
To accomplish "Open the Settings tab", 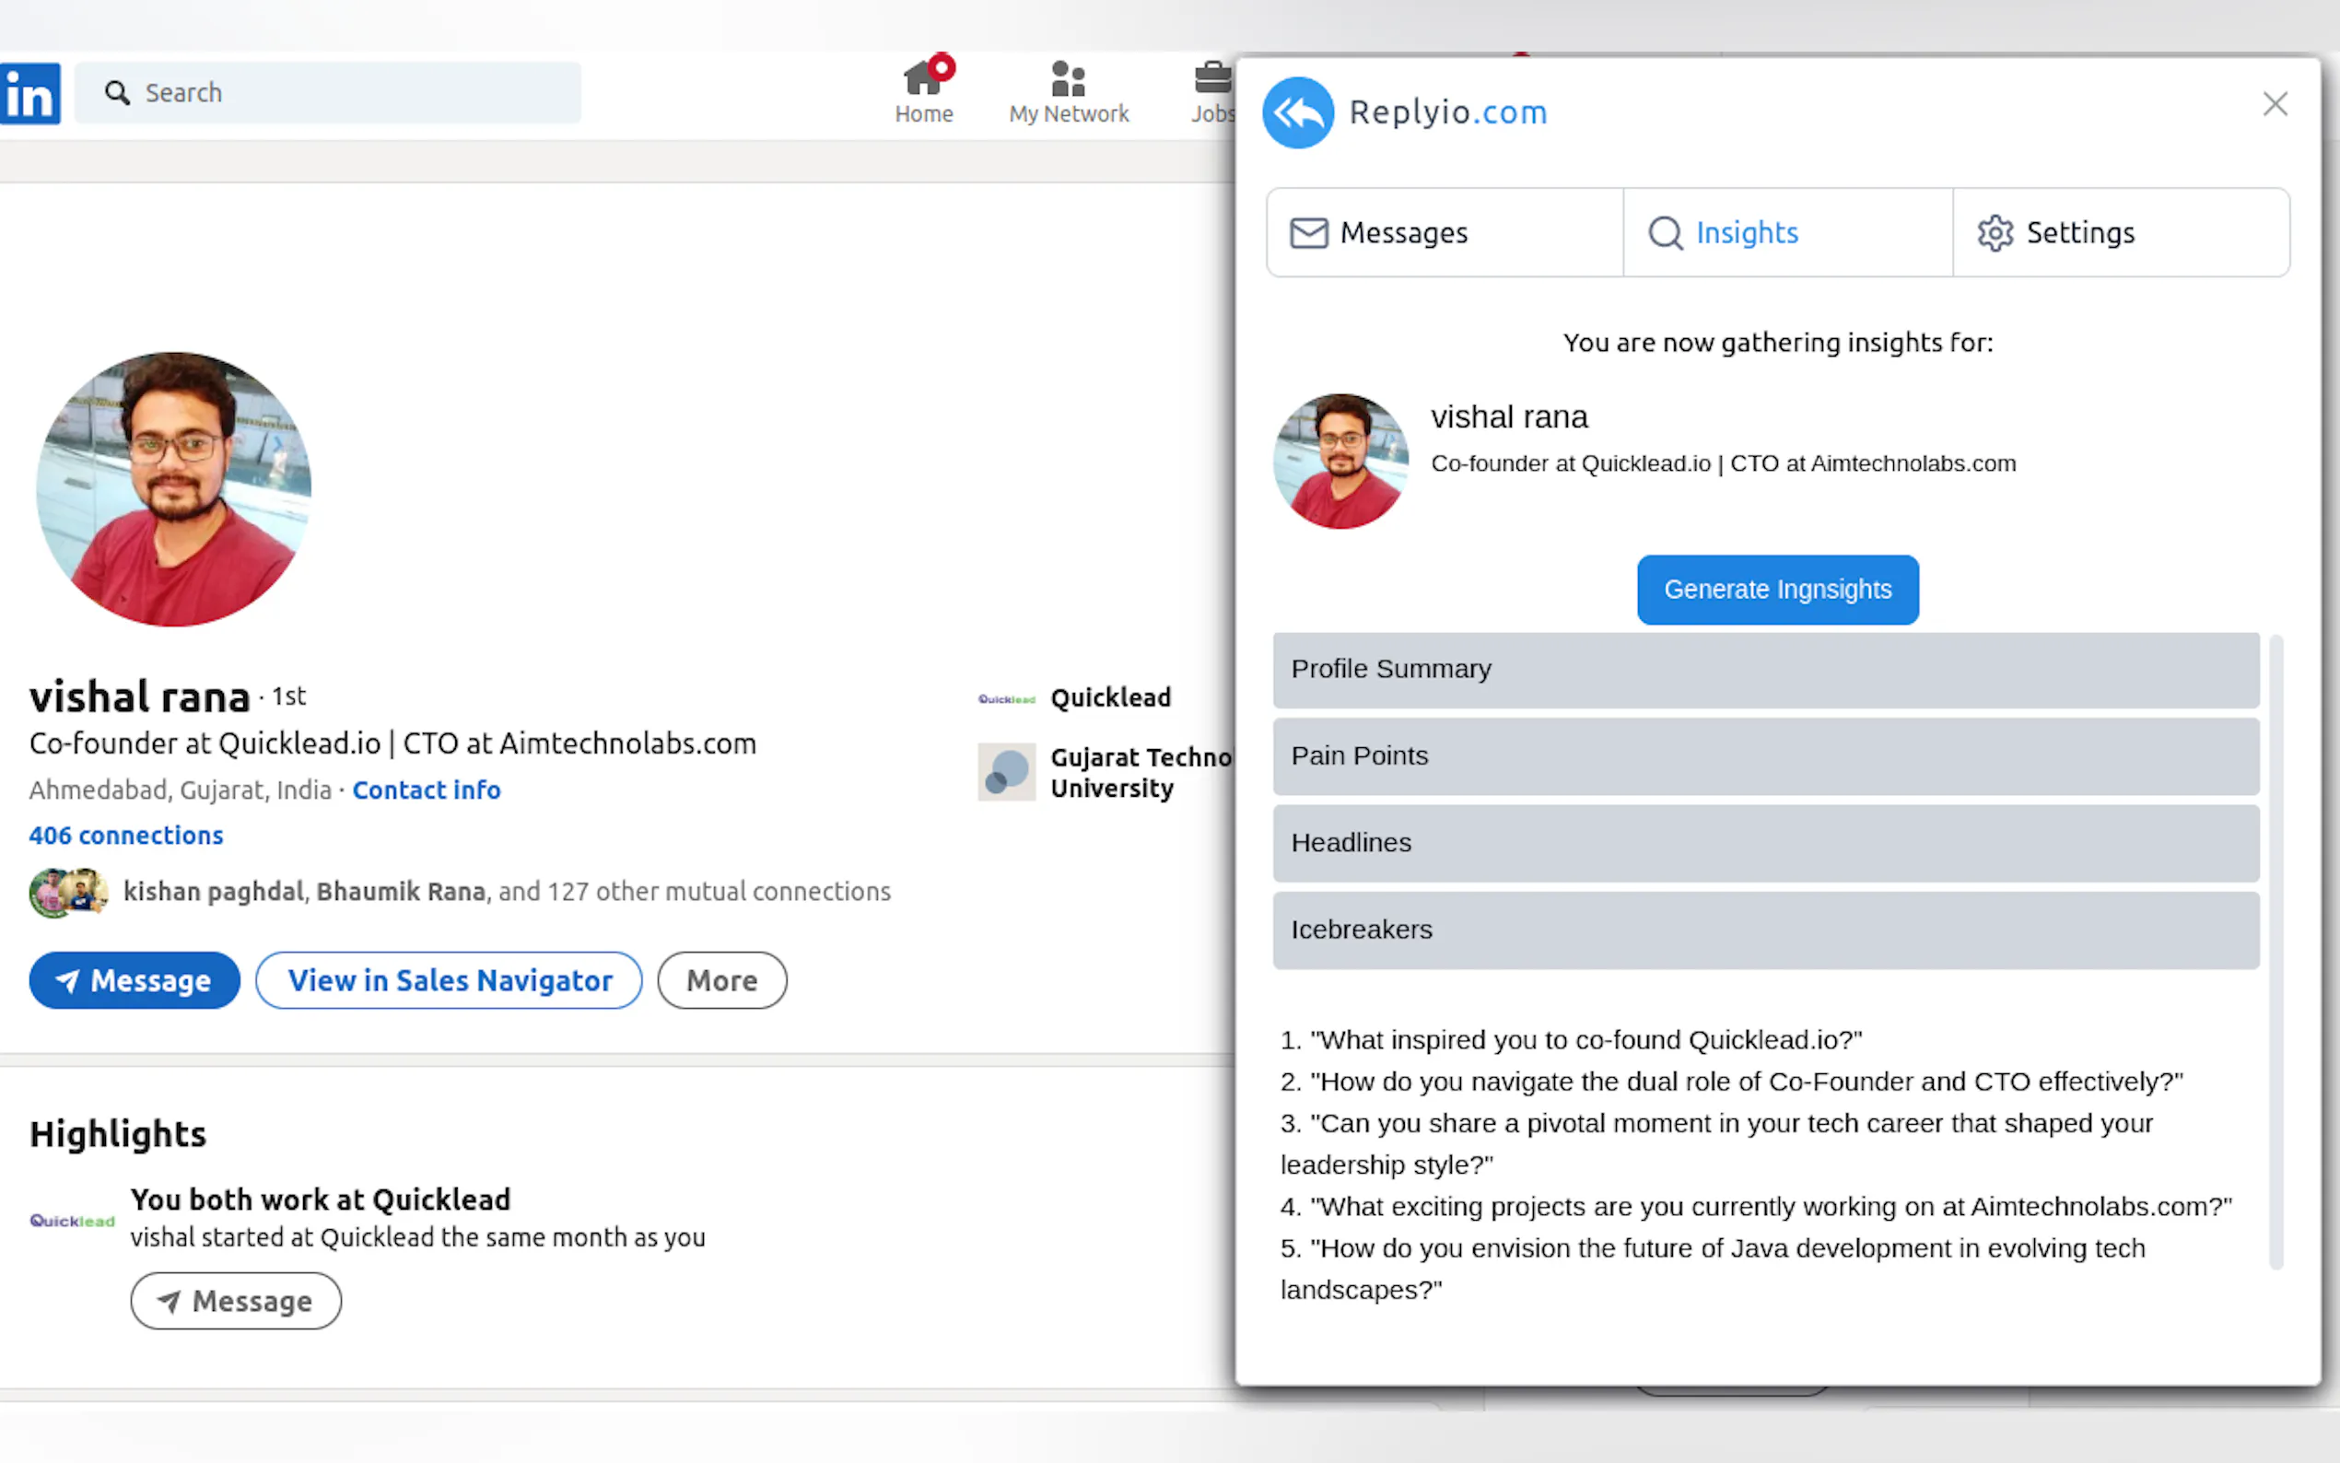I will [2120, 233].
